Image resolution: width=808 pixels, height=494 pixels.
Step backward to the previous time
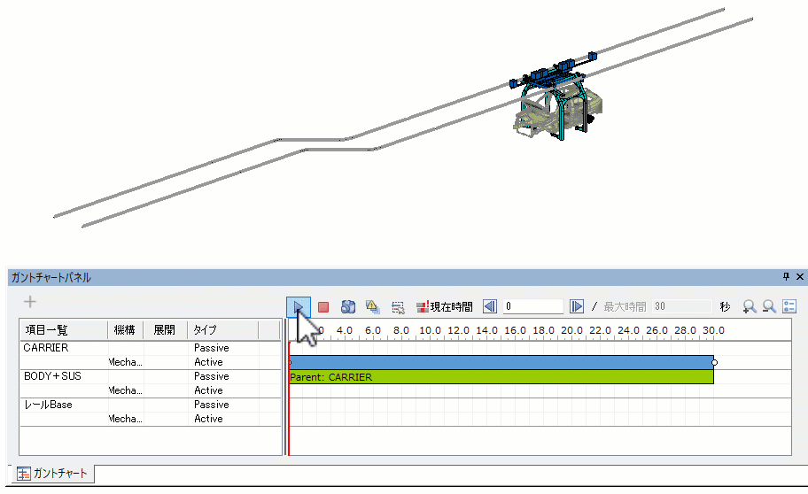tap(490, 307)
